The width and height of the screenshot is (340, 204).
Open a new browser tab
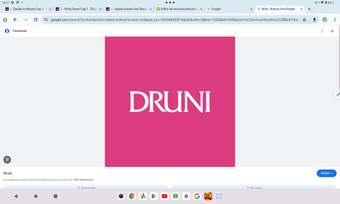(309, 9)
